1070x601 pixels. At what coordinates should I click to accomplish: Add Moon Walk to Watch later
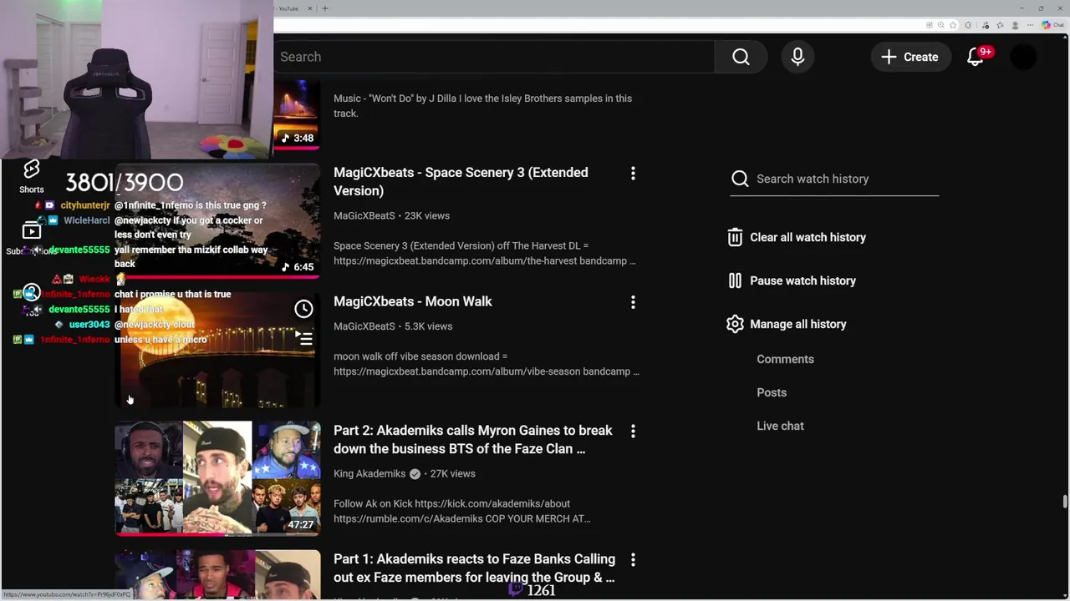pos(303,310)
